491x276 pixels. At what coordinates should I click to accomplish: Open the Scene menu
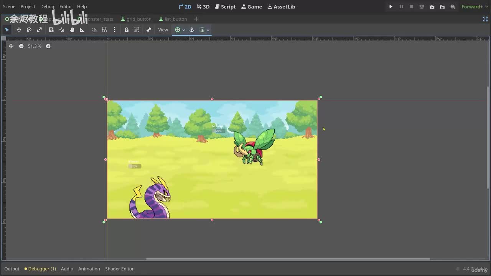[x=9, y=7]
